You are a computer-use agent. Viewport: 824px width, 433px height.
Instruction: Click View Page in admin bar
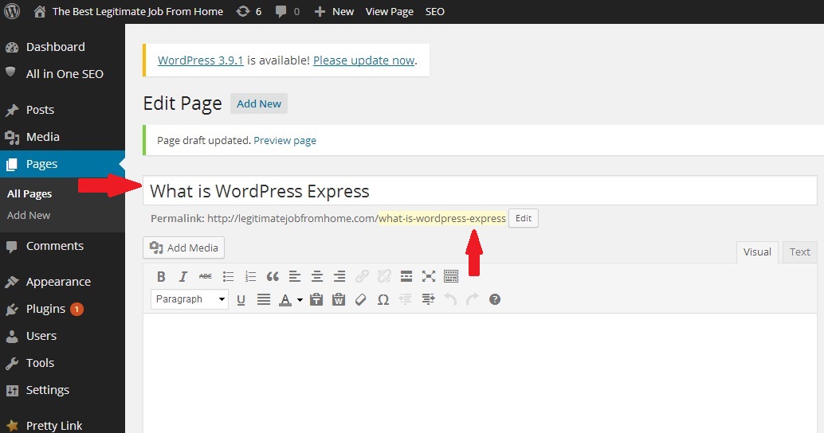[390, 12]
